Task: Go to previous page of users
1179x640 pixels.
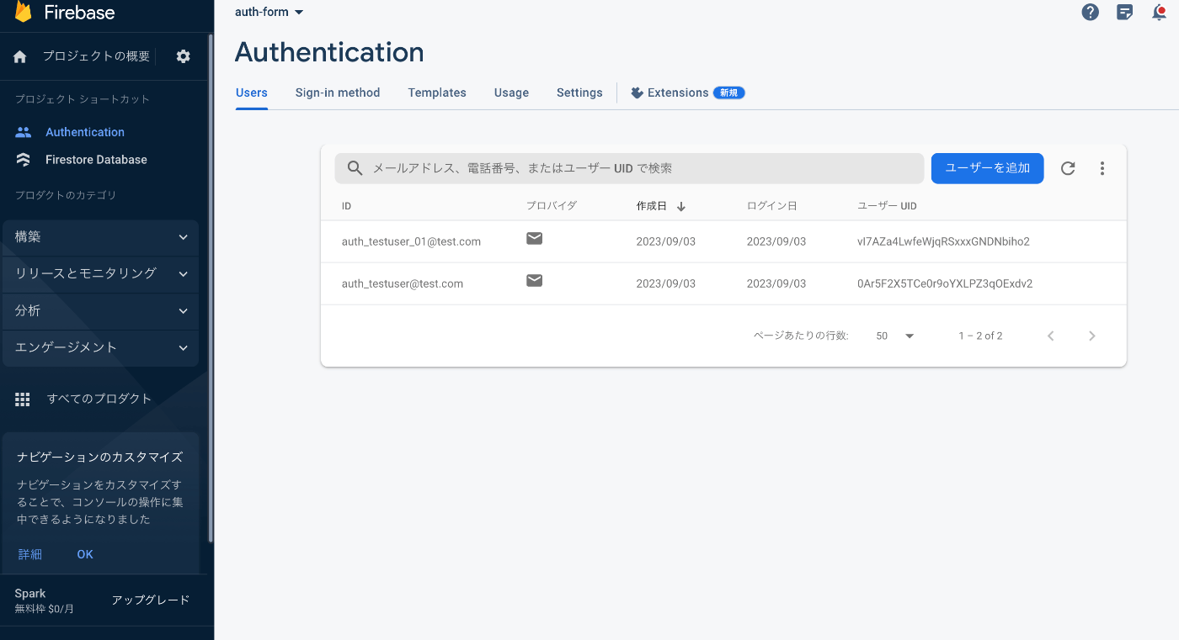Action: tap(1051, 336)
